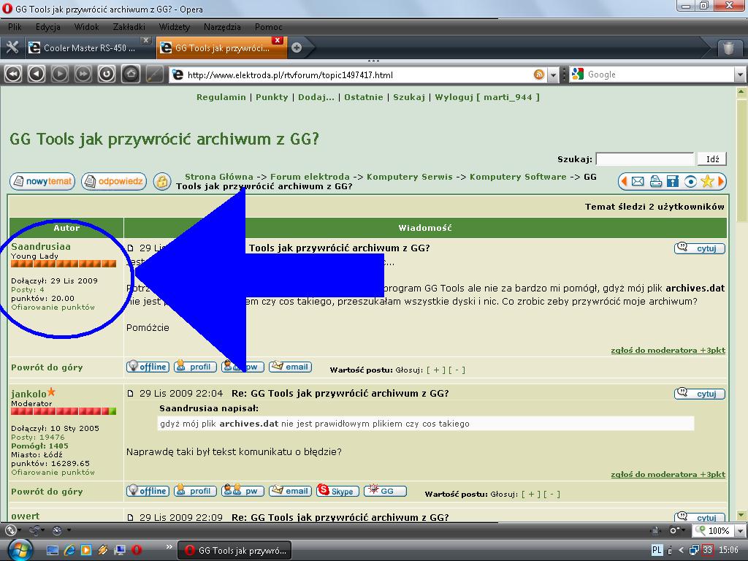
Task: Add a new tab with plus icon
Action: [x=297, y=47]
